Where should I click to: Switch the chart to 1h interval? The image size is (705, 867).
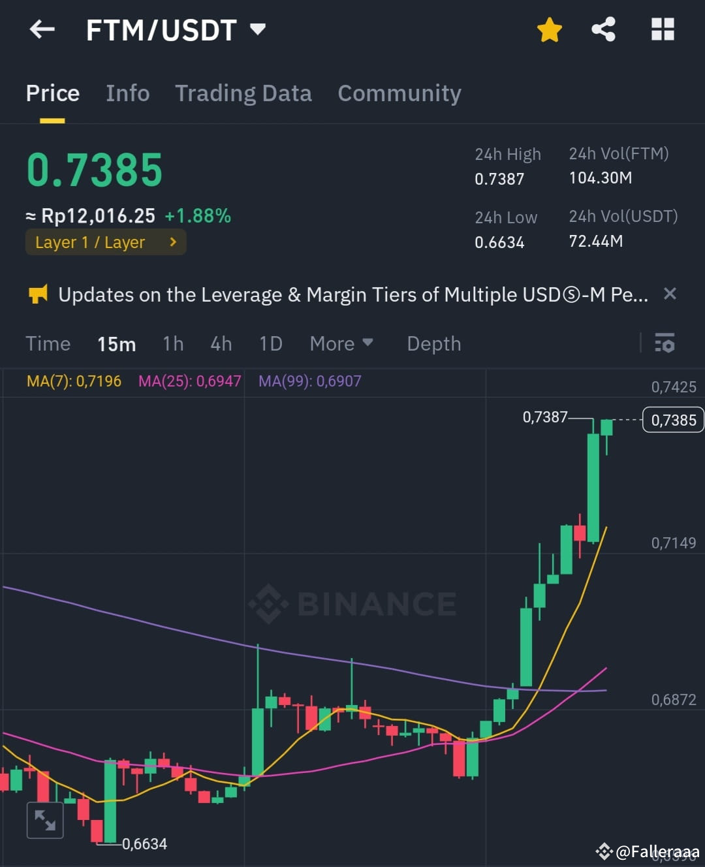(x=173, y=343)
